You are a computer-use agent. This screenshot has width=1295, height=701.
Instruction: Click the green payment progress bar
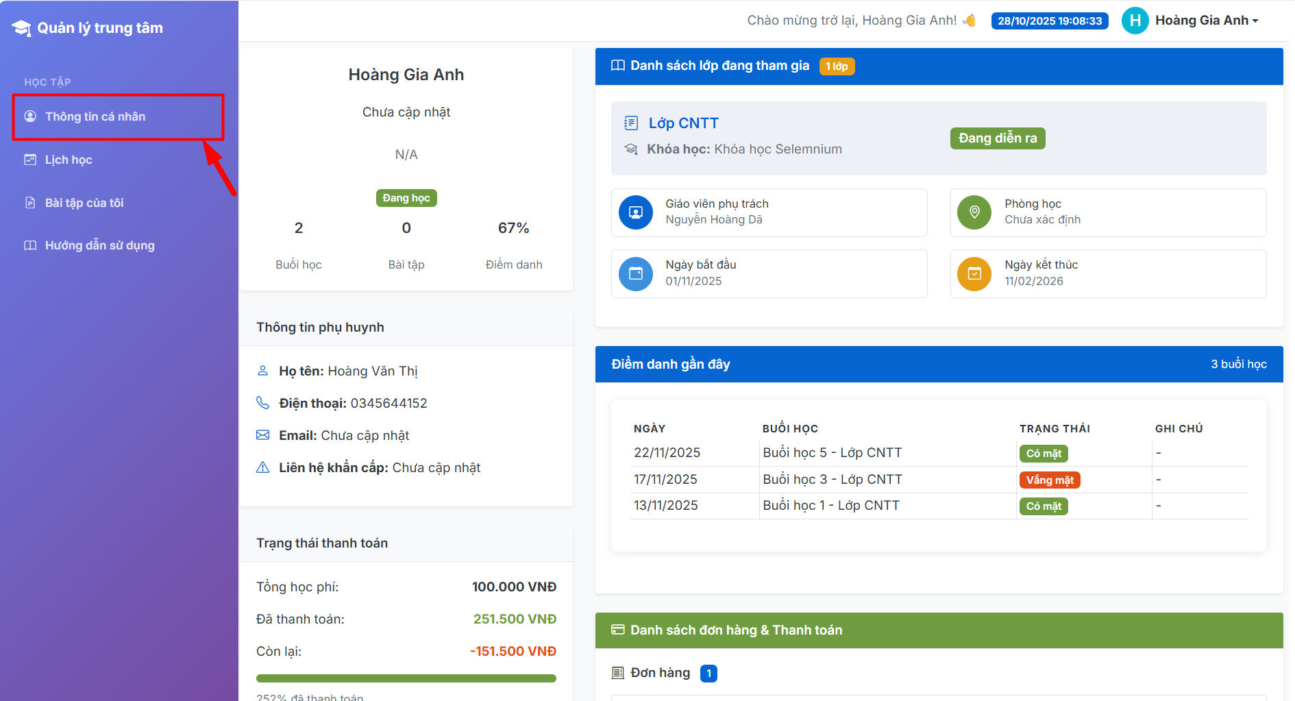click(406, 678)
